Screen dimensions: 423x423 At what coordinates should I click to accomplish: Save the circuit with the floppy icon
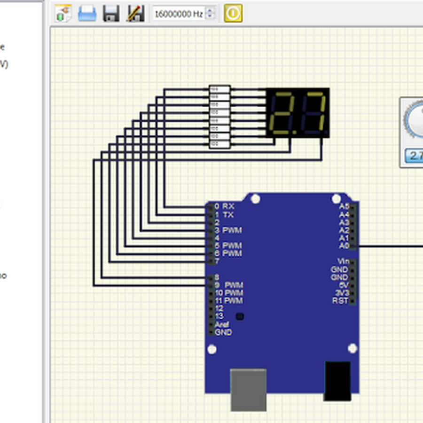coord(111,14)
